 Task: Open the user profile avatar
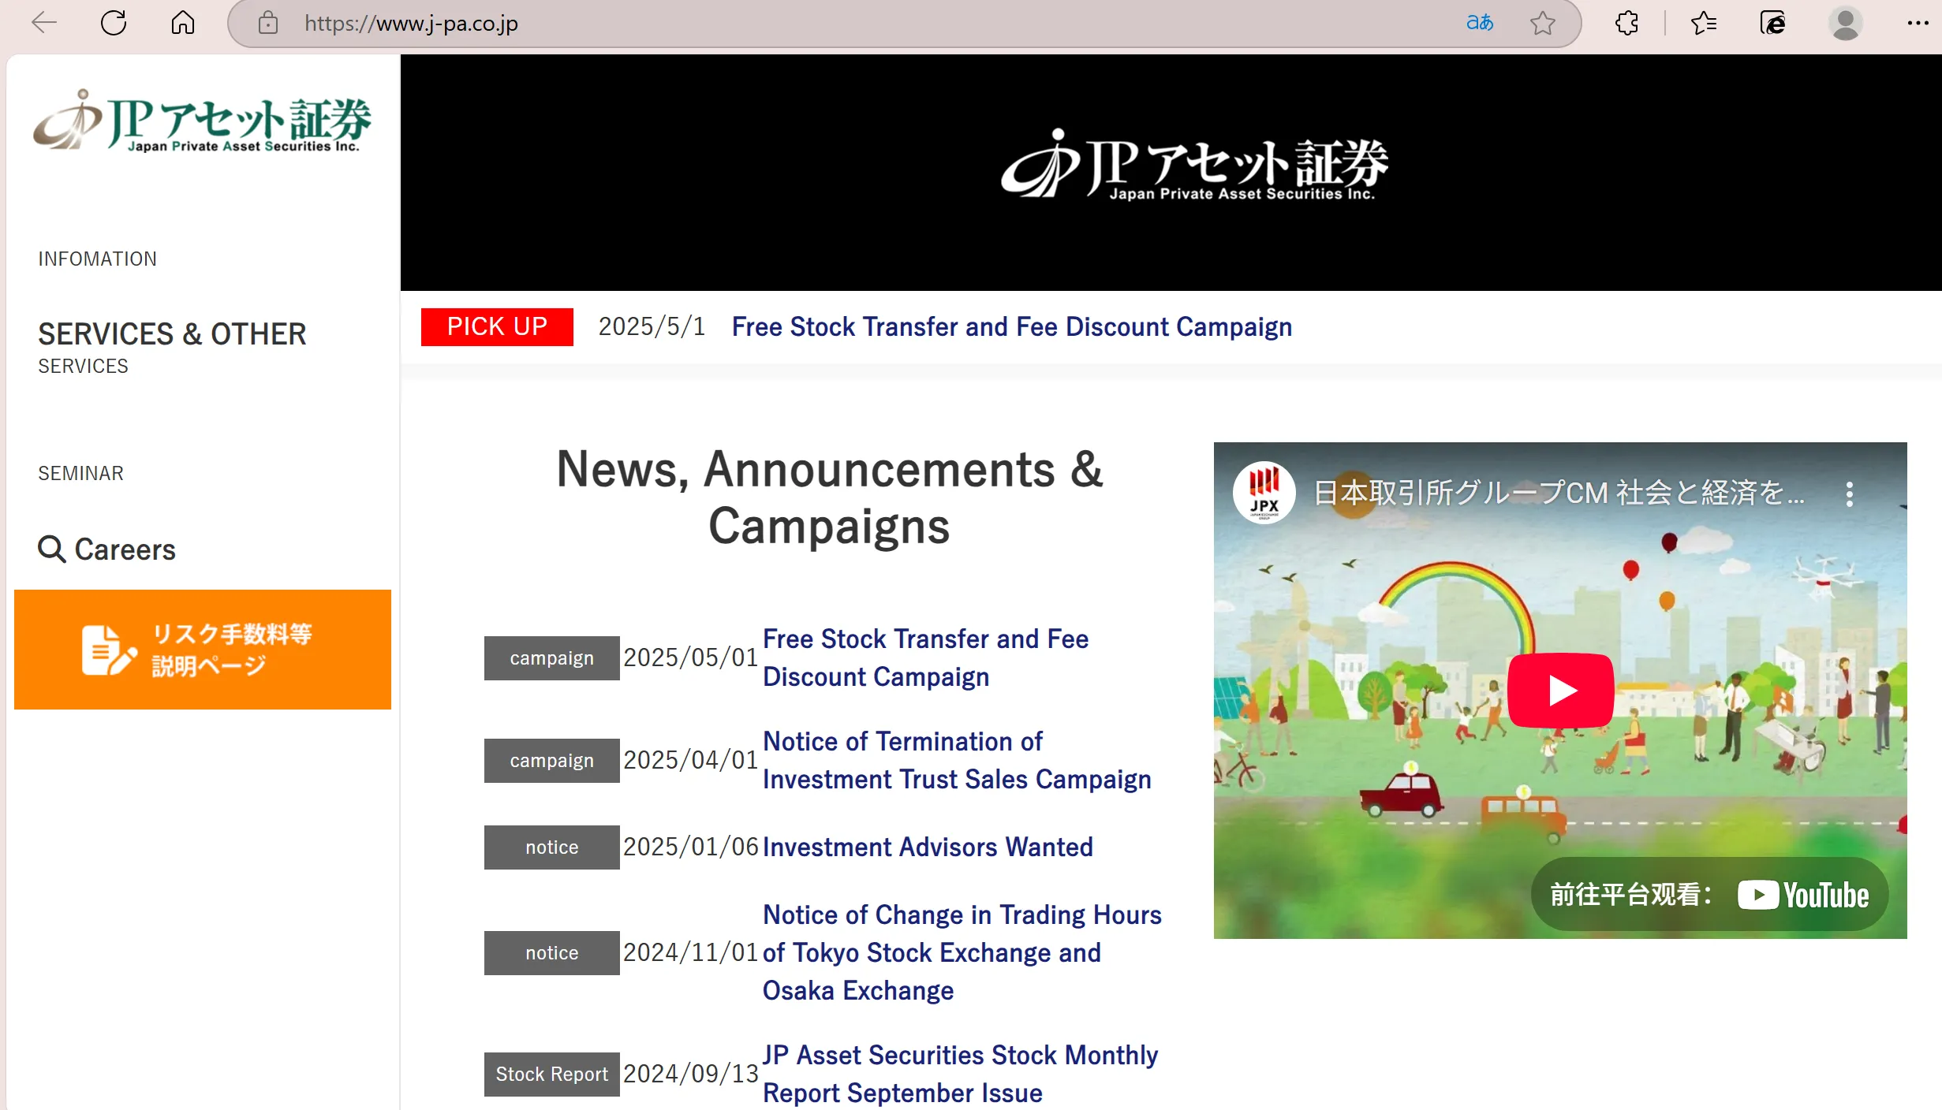(1845, 23)
